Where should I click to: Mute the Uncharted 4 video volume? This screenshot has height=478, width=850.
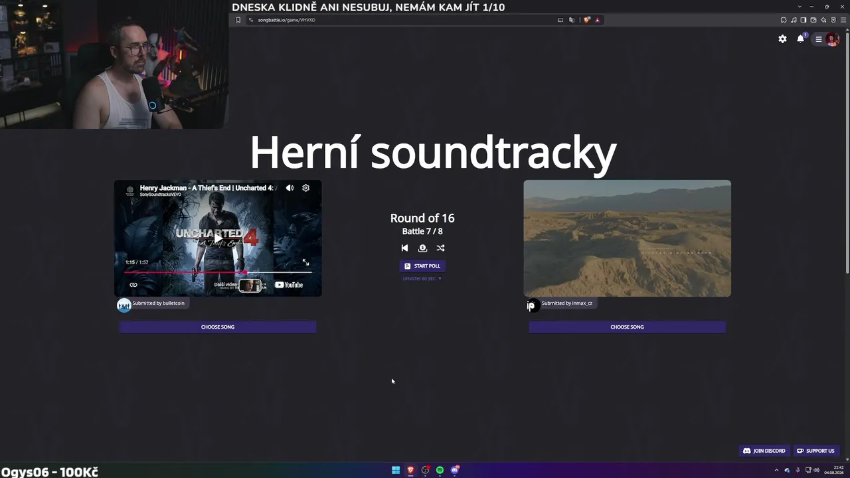point(290,188)
